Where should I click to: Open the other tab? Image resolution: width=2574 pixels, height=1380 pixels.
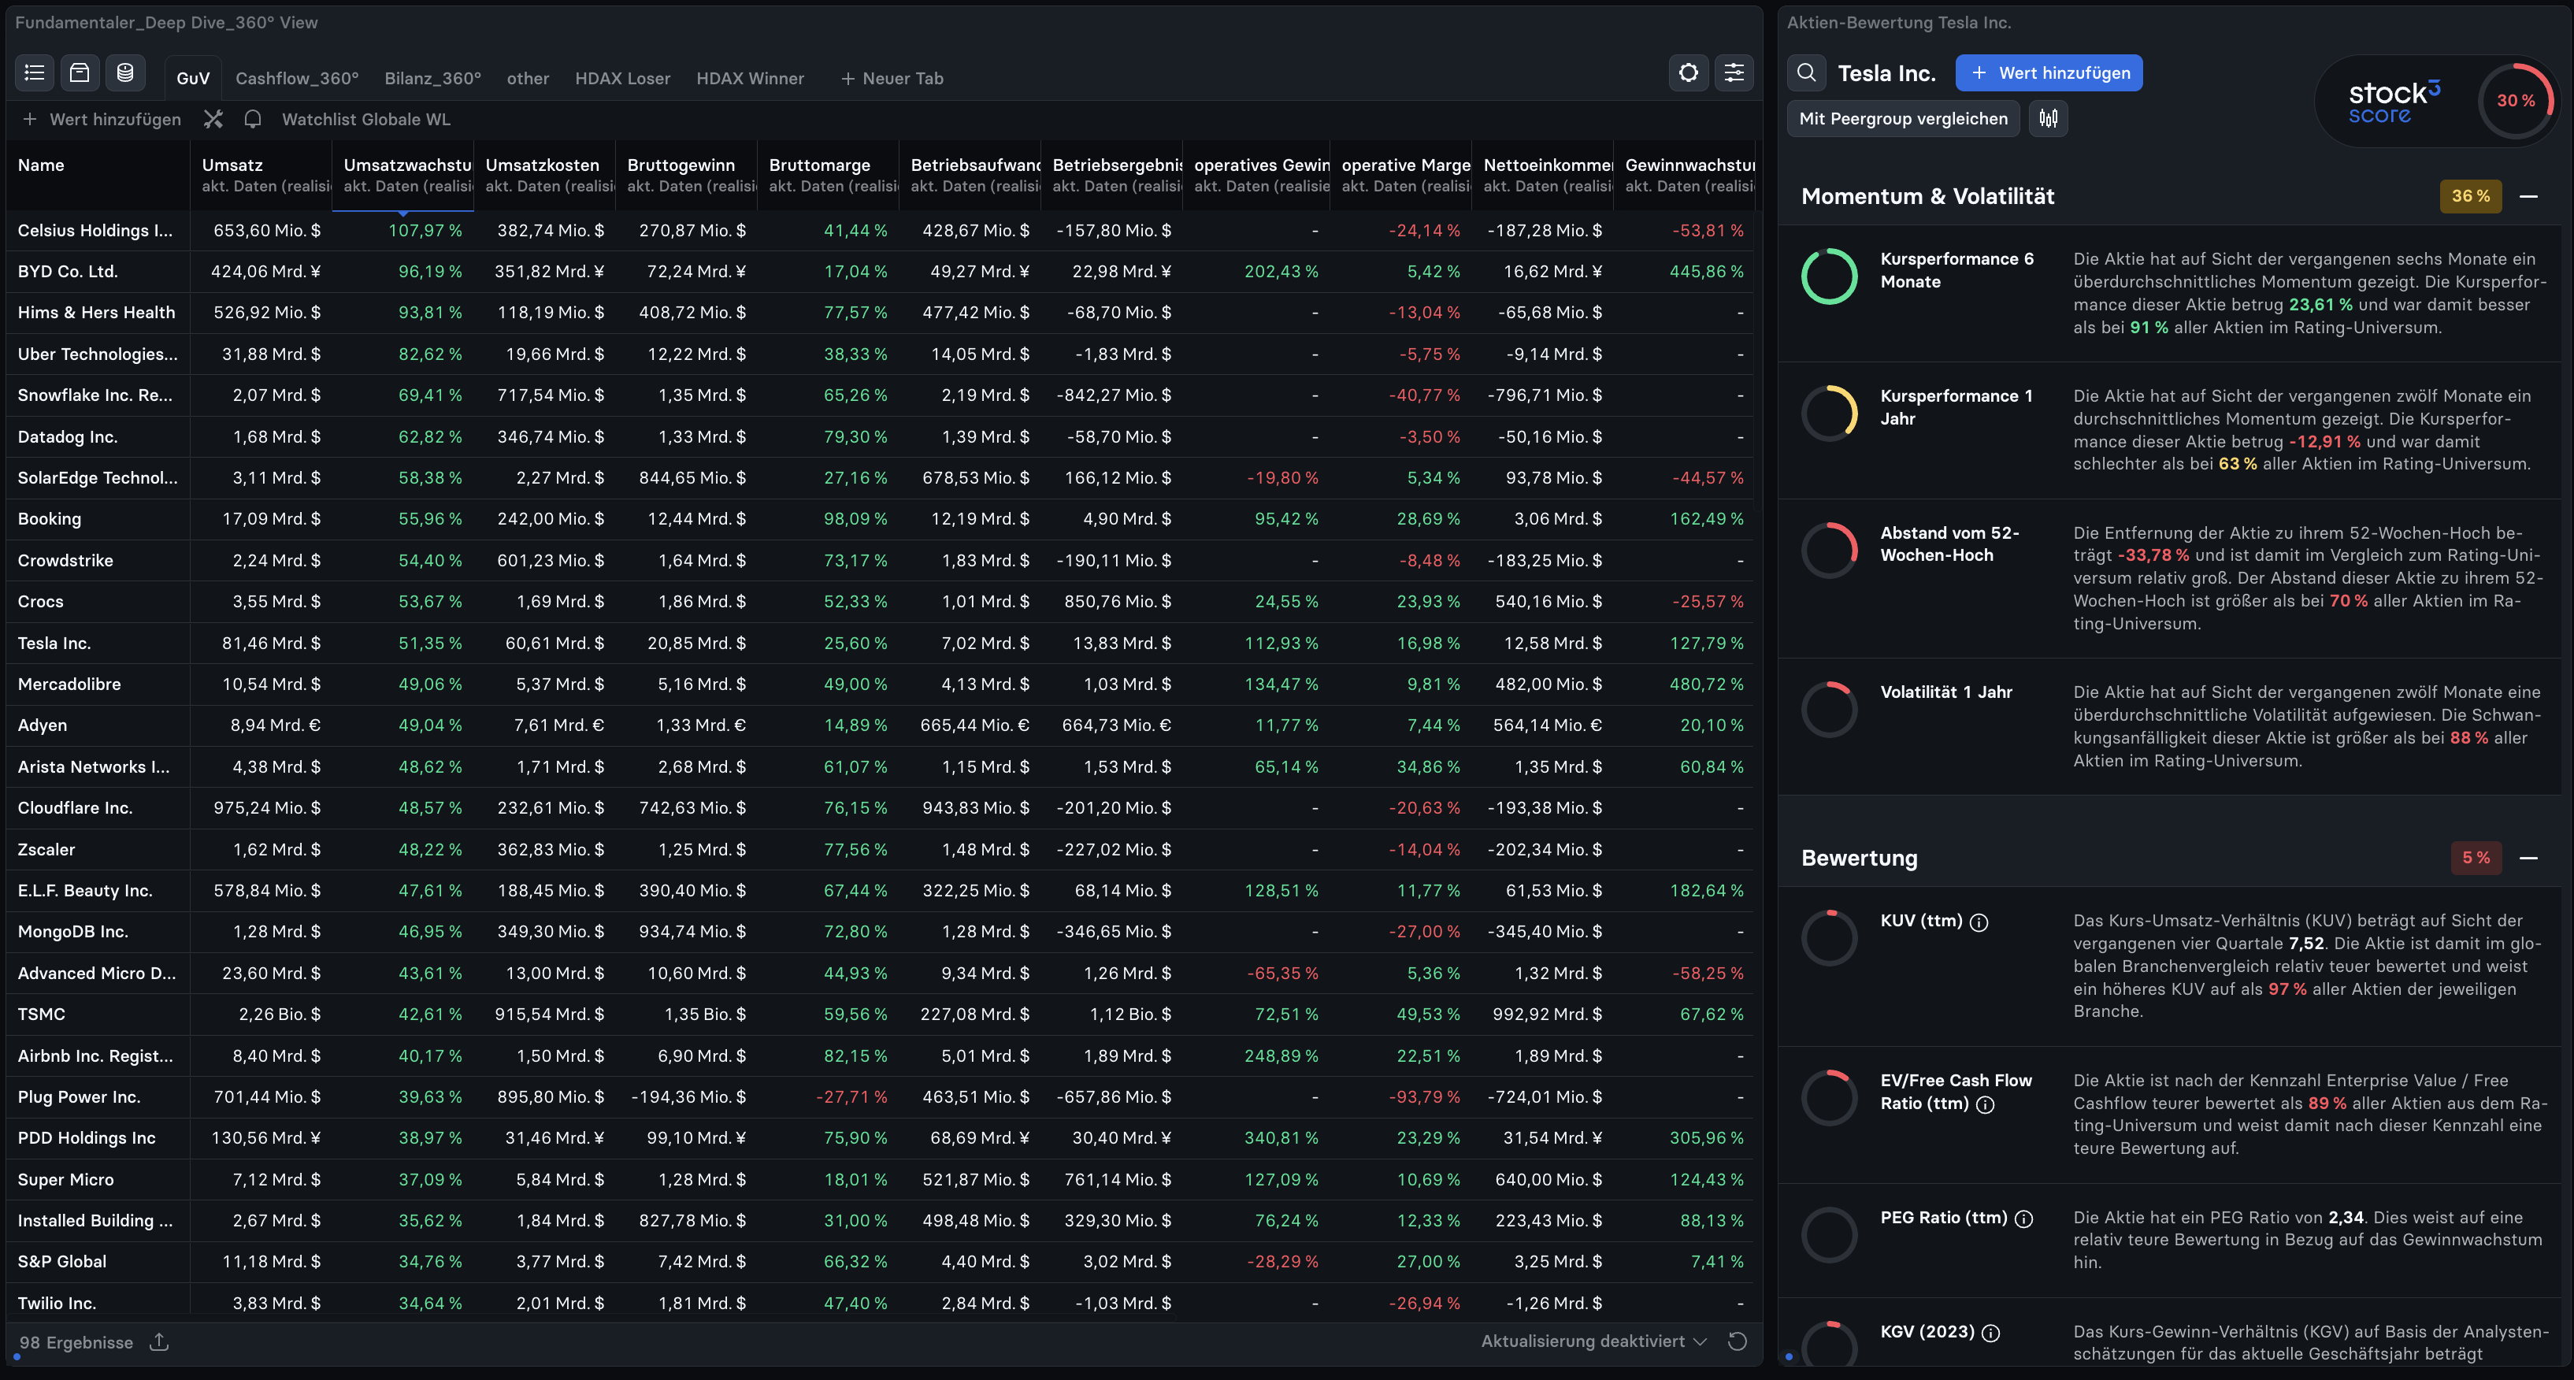point(528,78)
